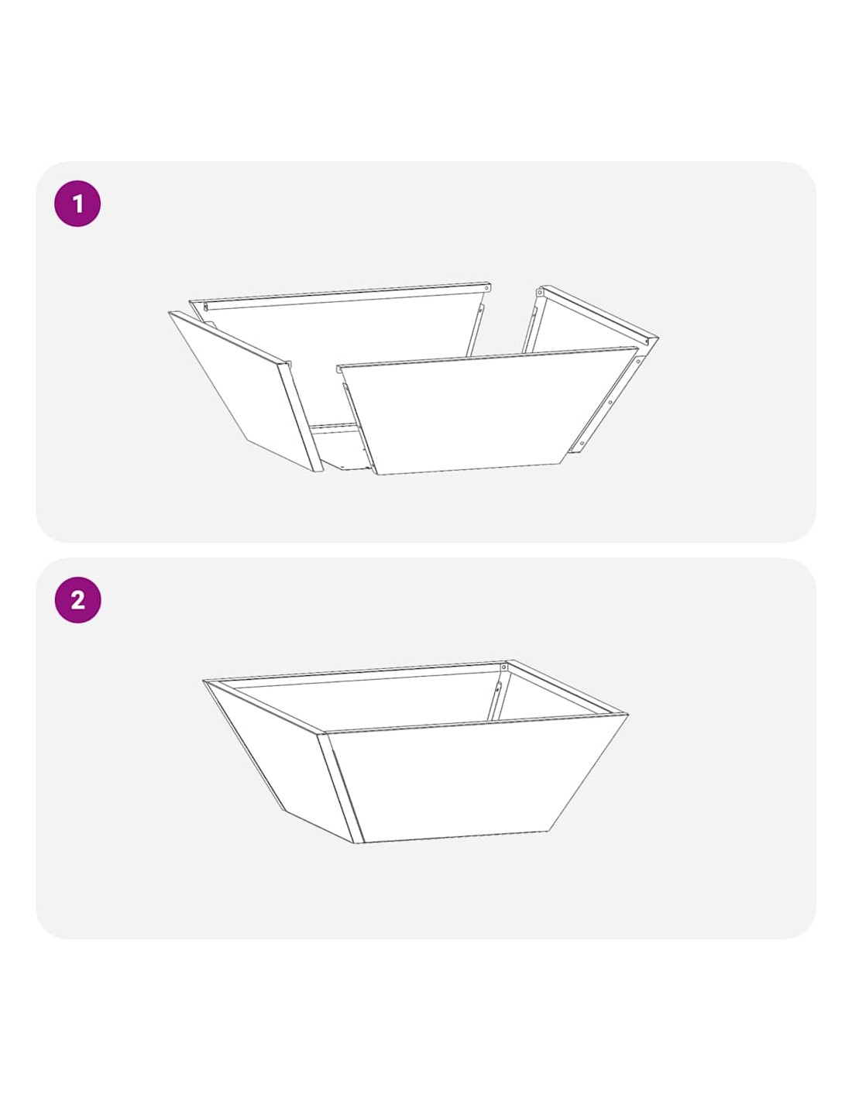Viewport: 852px width, 1101px height.
Task: Click the corner screw on assembled planter
Action: click(x=504, y=667)
